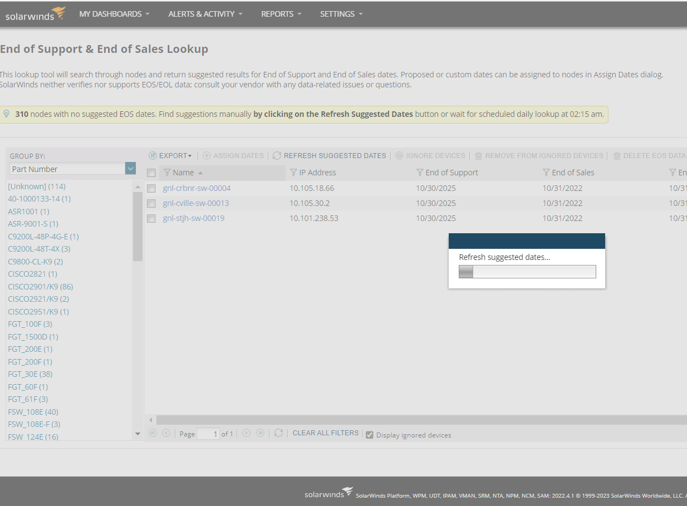Check the gnl-stjh-sw-00019 row checkbox

coord(151,219)
